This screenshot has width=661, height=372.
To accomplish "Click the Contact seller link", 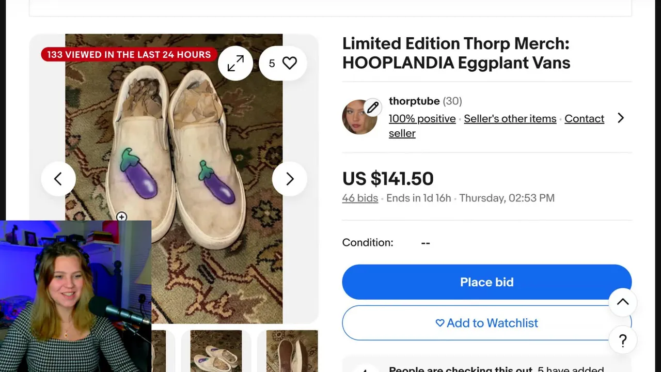I will click(584, 119).
